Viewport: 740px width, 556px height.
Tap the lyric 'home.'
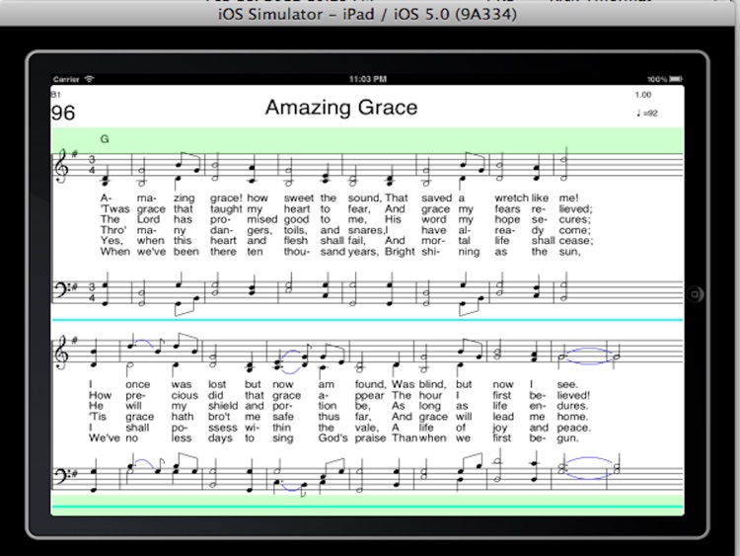[572, 417]
